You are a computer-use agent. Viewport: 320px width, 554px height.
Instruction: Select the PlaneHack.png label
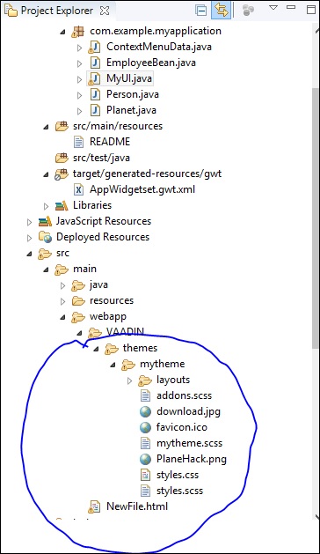click(x=192, y=459)
